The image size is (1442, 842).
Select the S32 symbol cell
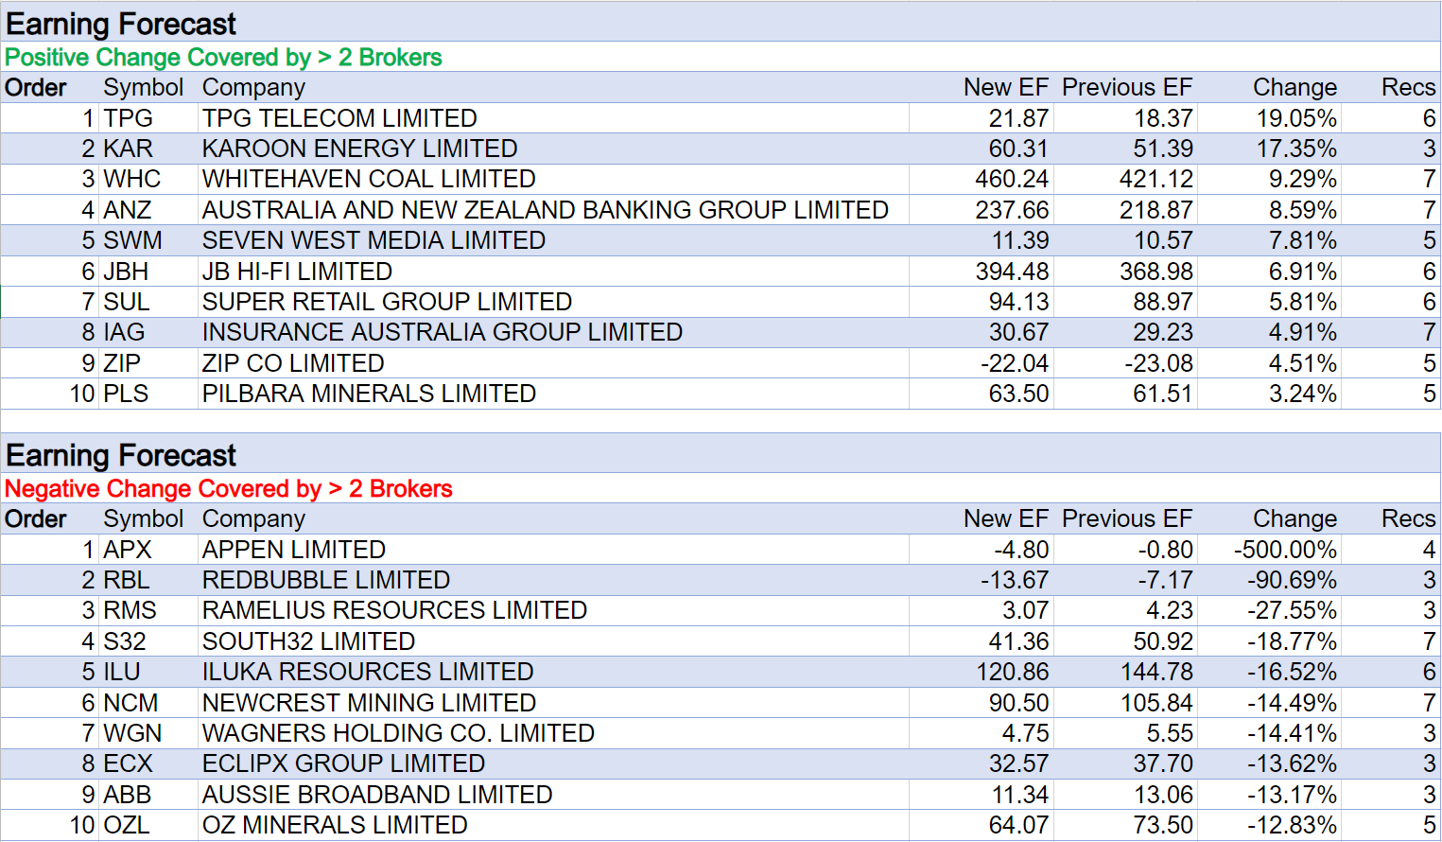125,641
